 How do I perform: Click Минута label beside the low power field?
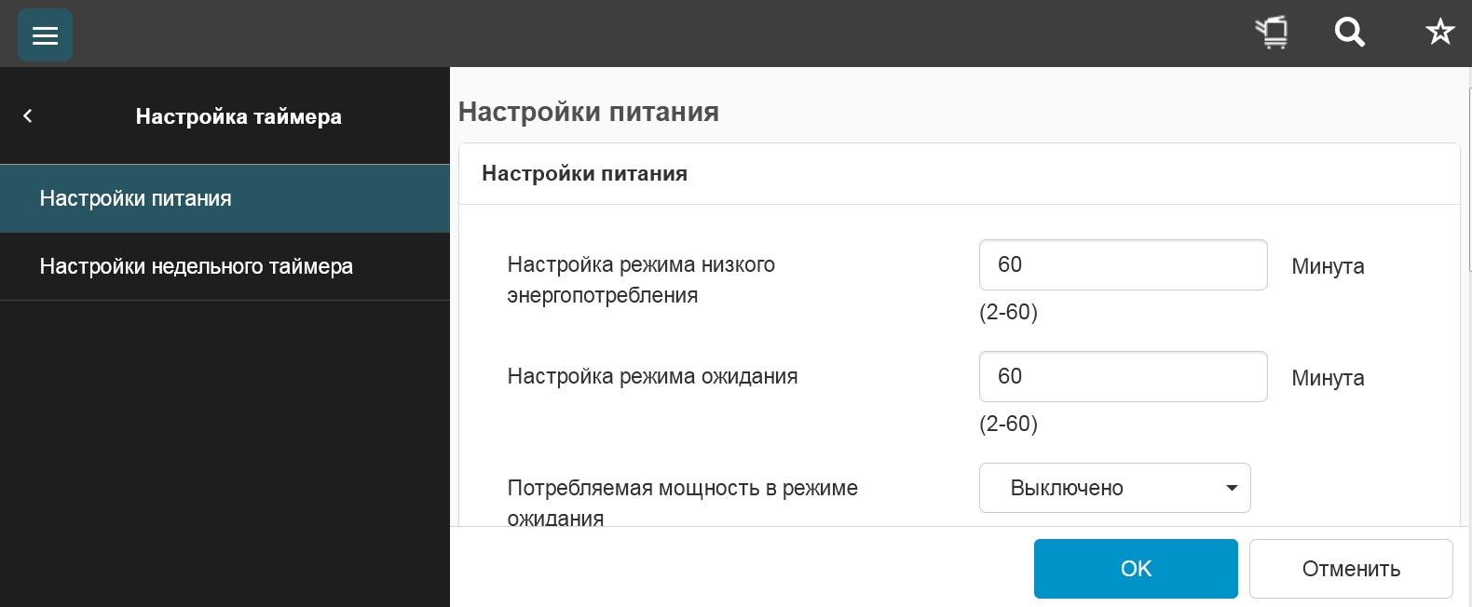(x=1328, y=267)
